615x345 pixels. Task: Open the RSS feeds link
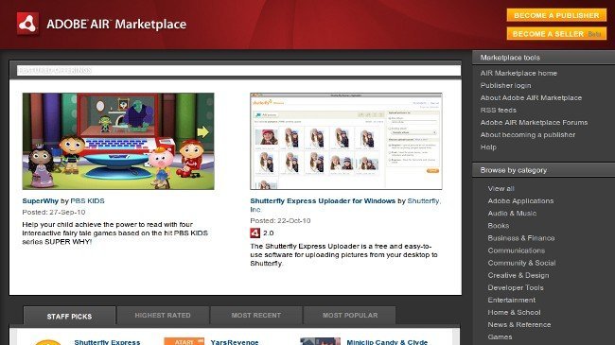(x=498, y=111)
